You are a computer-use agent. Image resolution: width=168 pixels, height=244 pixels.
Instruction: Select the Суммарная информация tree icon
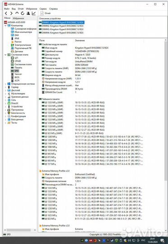coord(13,29)
